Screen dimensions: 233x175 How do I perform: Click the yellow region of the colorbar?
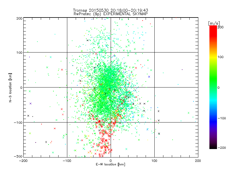coord(213,57)
